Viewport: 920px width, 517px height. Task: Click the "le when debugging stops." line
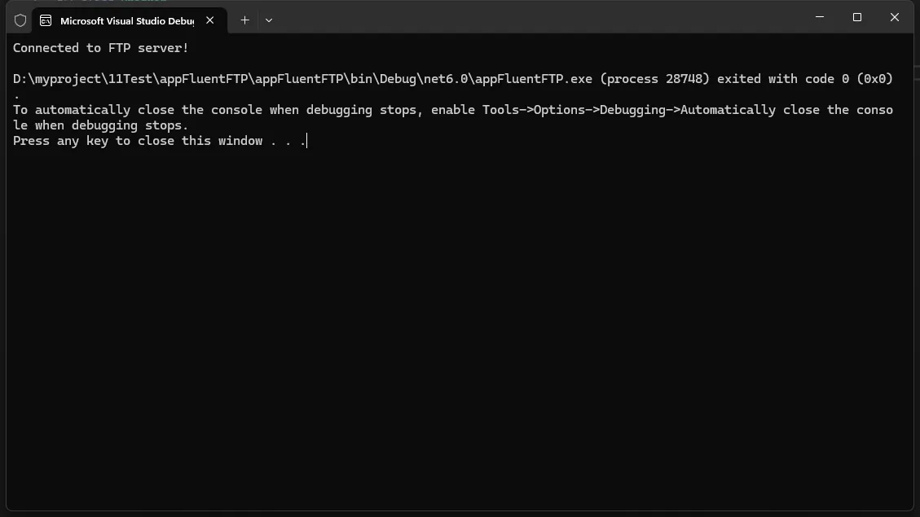(100, 125)
